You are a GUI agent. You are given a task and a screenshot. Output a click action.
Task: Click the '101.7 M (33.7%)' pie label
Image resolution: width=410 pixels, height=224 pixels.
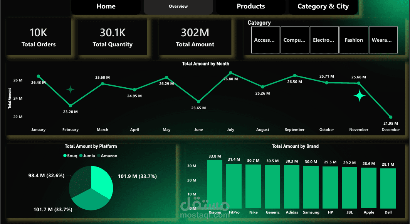pyautogui.click(x=53, y=209)
